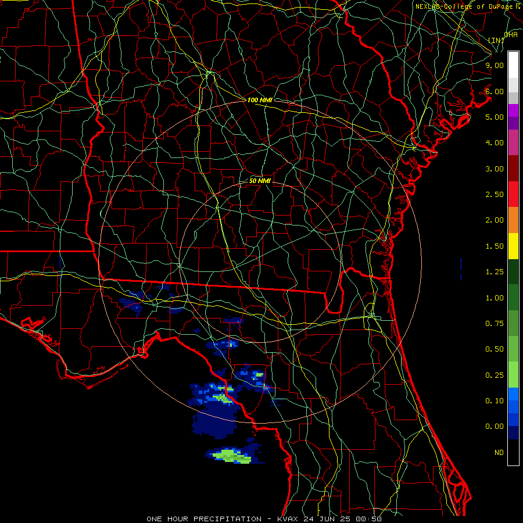Click the 'KVAX' radar station identifier
Viewport: 523px width, 523px height.
[288, 519]
